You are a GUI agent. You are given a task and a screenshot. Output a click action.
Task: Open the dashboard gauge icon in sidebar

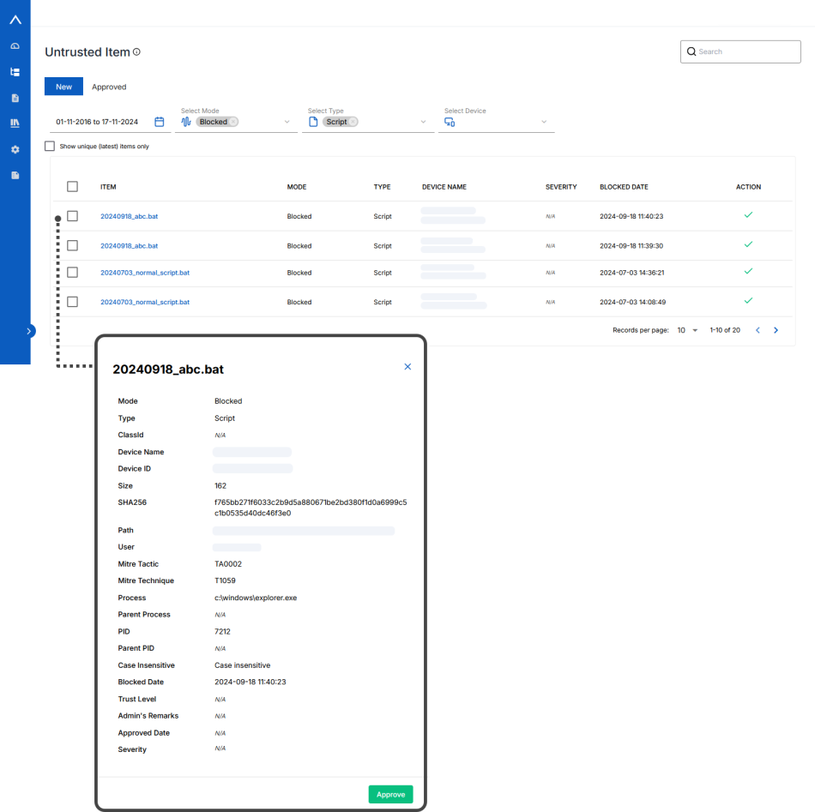[x=15, y=46]
